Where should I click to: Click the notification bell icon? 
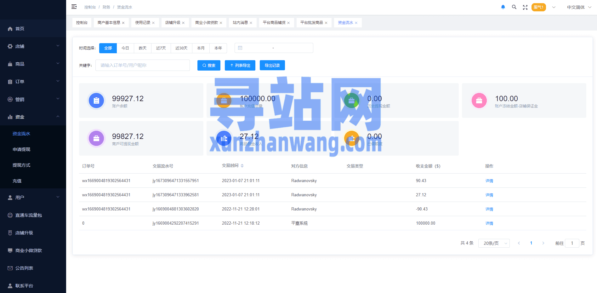pyautogui.click(x=503, y=7)
